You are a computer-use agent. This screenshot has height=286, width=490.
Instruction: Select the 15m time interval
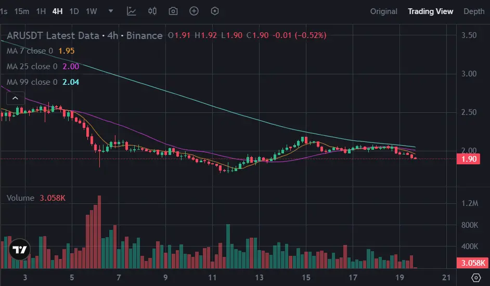pyautogui.click(x=22, y=11)
